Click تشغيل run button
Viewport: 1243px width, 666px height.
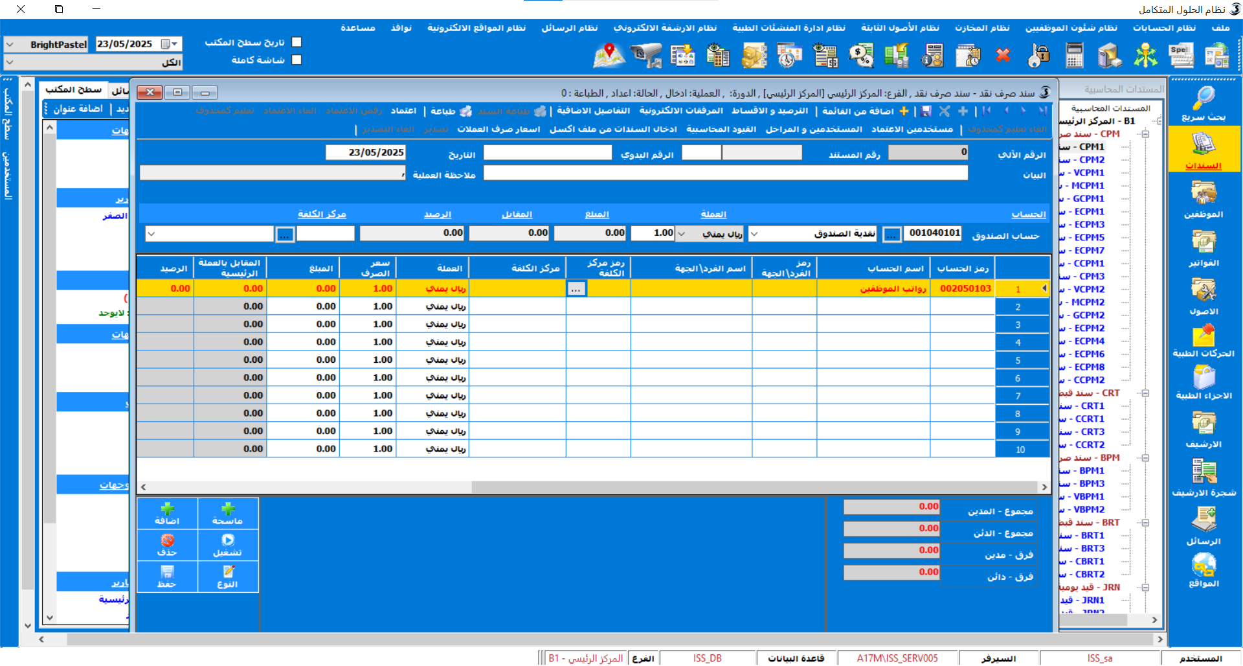[x=228, y=545]
